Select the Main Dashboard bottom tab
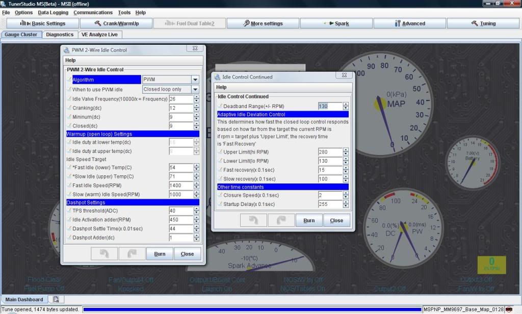Viewport: 522px width, 314px height. point(24,299)
